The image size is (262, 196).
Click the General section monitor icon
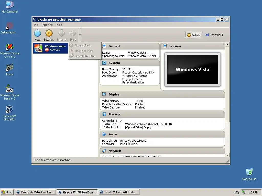(104, 46)
